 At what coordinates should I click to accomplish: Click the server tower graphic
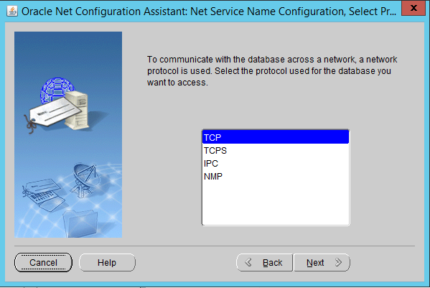(x=78, y=110)
